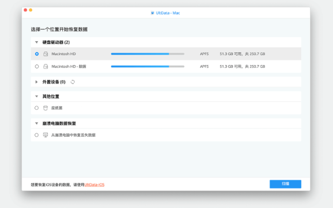Select the Macintosh HD - 数据 radio button
333x208 pixels.
[37, 67]
